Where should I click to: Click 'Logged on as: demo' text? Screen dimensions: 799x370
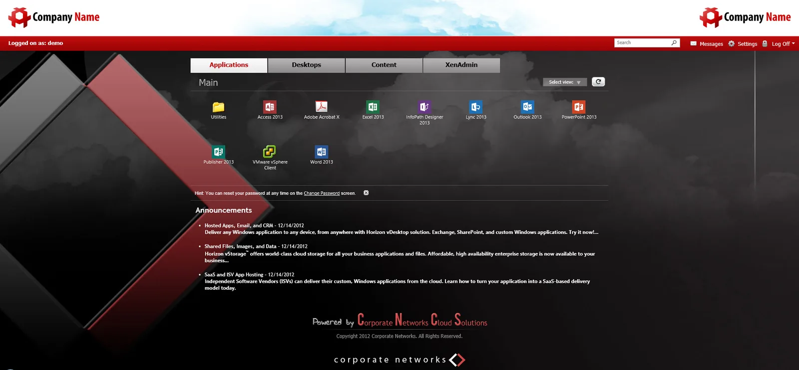click(x=35, y=43)
